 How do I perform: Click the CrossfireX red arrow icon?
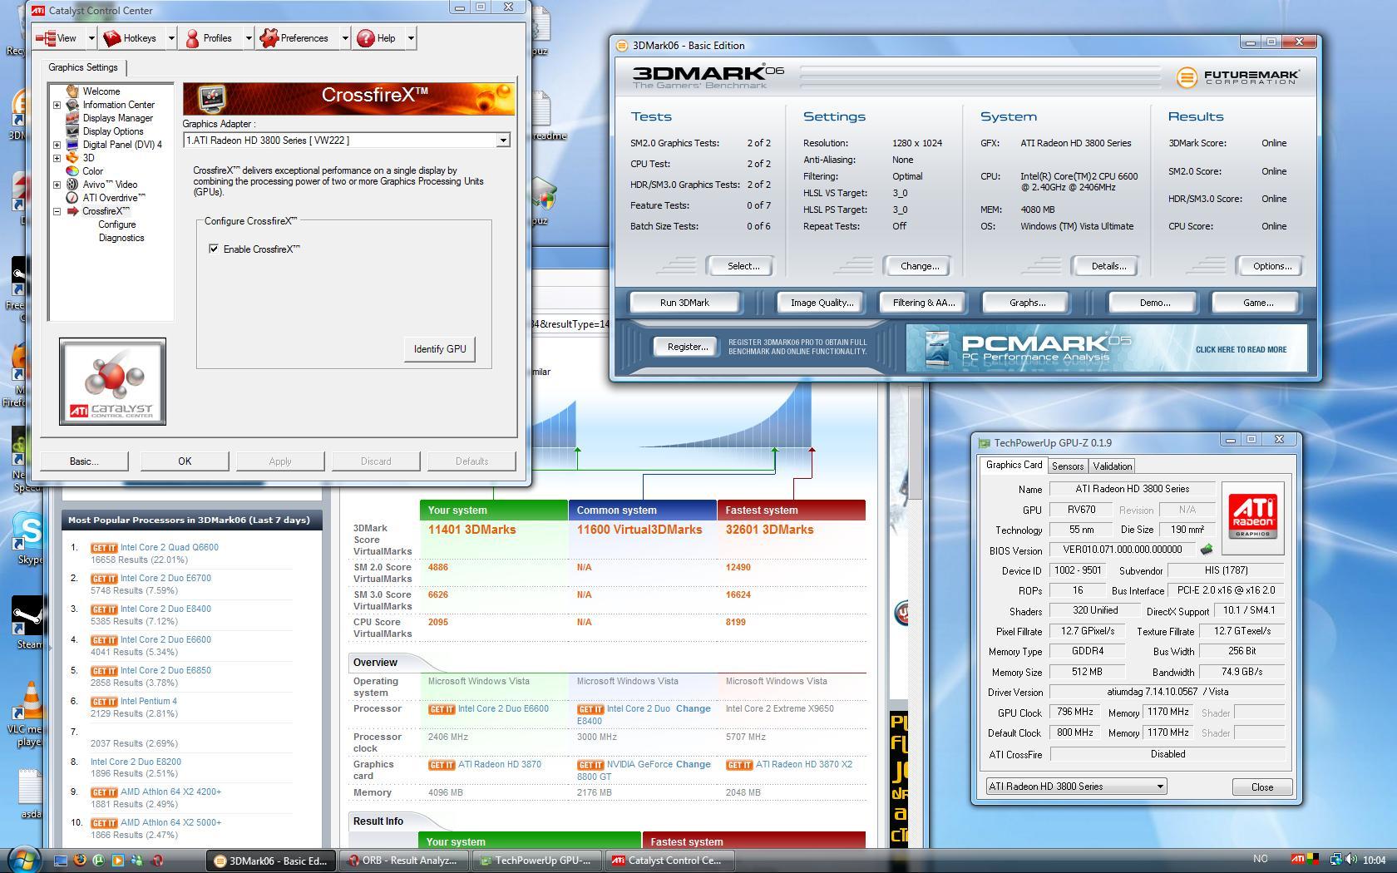point(72,211)
